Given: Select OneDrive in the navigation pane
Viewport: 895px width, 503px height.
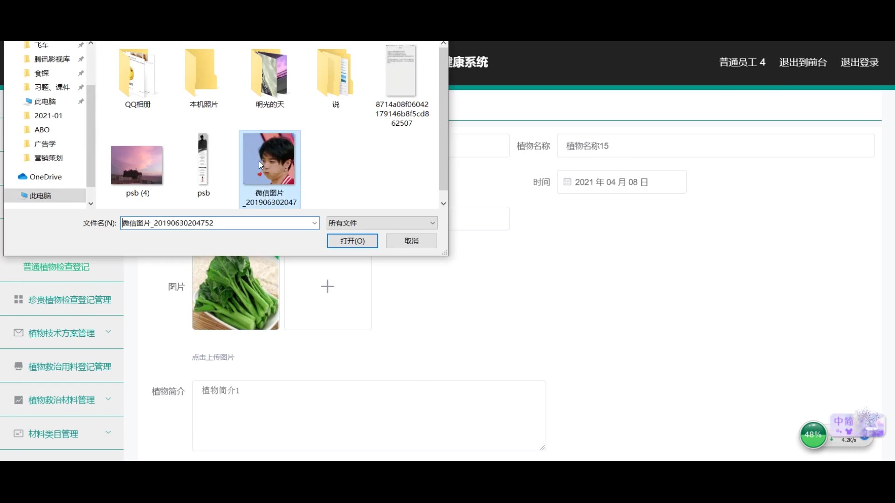Looking at the screenshot, I should click(x=45, y=177).
